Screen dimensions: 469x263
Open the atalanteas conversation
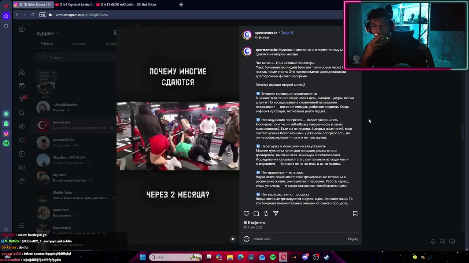coord(73,213)
